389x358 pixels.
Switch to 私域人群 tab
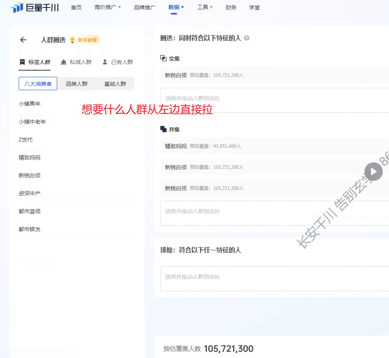tap(76, 62)
